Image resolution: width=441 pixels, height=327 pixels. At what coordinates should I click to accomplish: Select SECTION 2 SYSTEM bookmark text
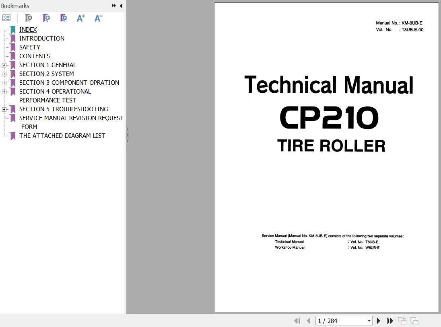tap(46, 74)
